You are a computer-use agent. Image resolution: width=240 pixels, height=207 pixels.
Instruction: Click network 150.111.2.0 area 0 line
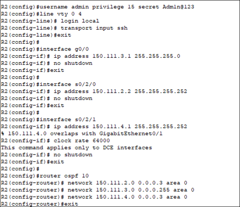click(94, 183)
